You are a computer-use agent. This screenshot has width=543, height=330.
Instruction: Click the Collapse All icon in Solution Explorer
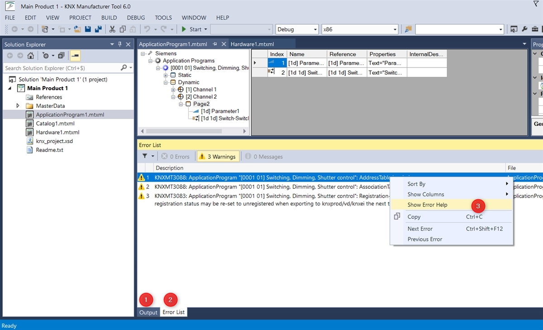(61, 56)
